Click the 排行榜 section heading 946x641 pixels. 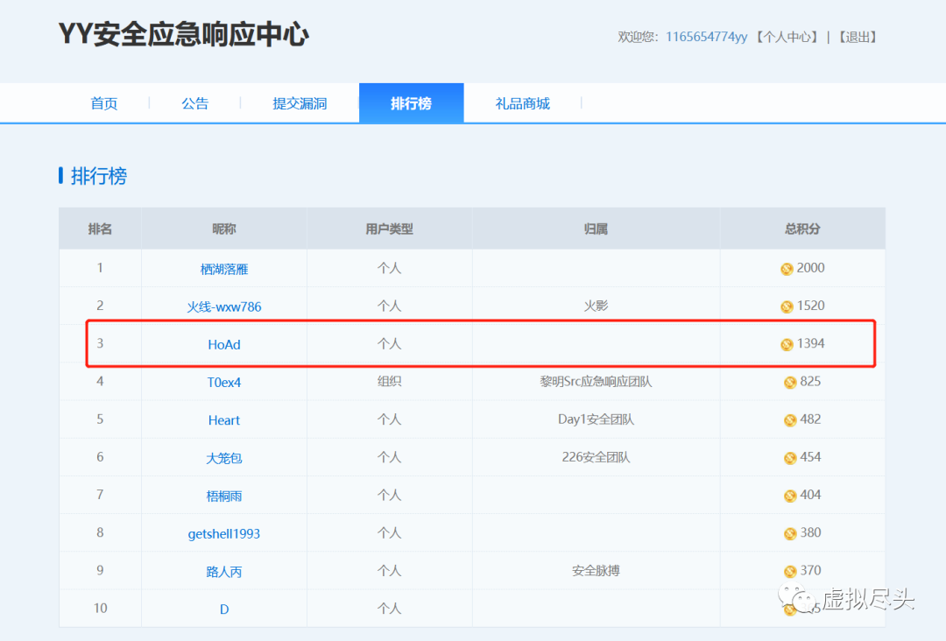(99, 176)
